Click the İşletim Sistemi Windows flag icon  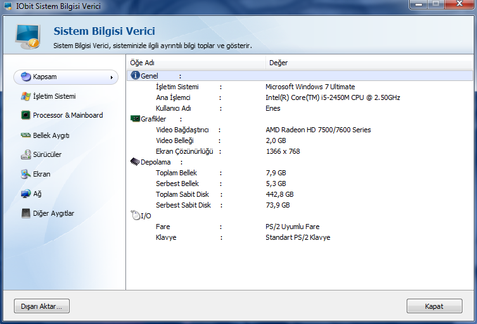click(x=26, y=96)
